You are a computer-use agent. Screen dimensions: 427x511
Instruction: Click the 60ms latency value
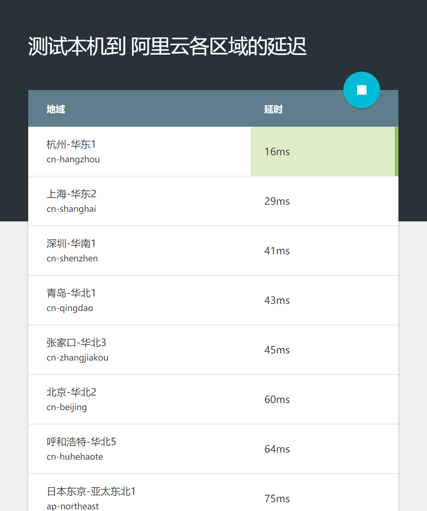click(x=277, y=400)
